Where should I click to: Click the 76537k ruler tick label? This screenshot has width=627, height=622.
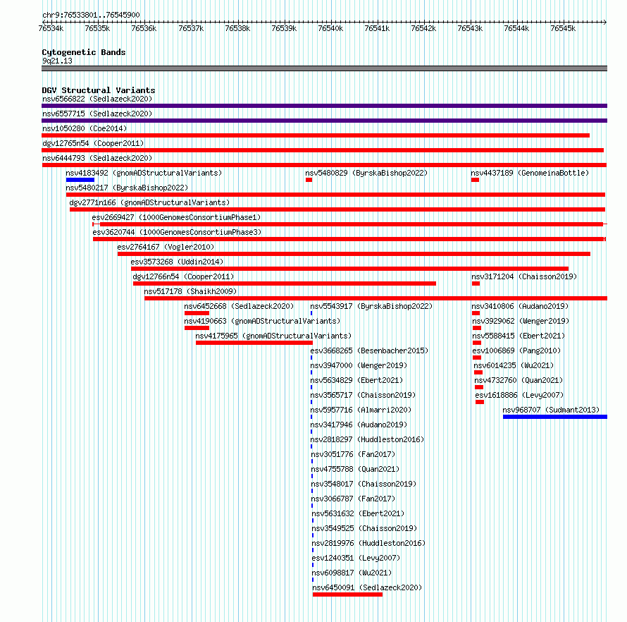tap(191, 28)
